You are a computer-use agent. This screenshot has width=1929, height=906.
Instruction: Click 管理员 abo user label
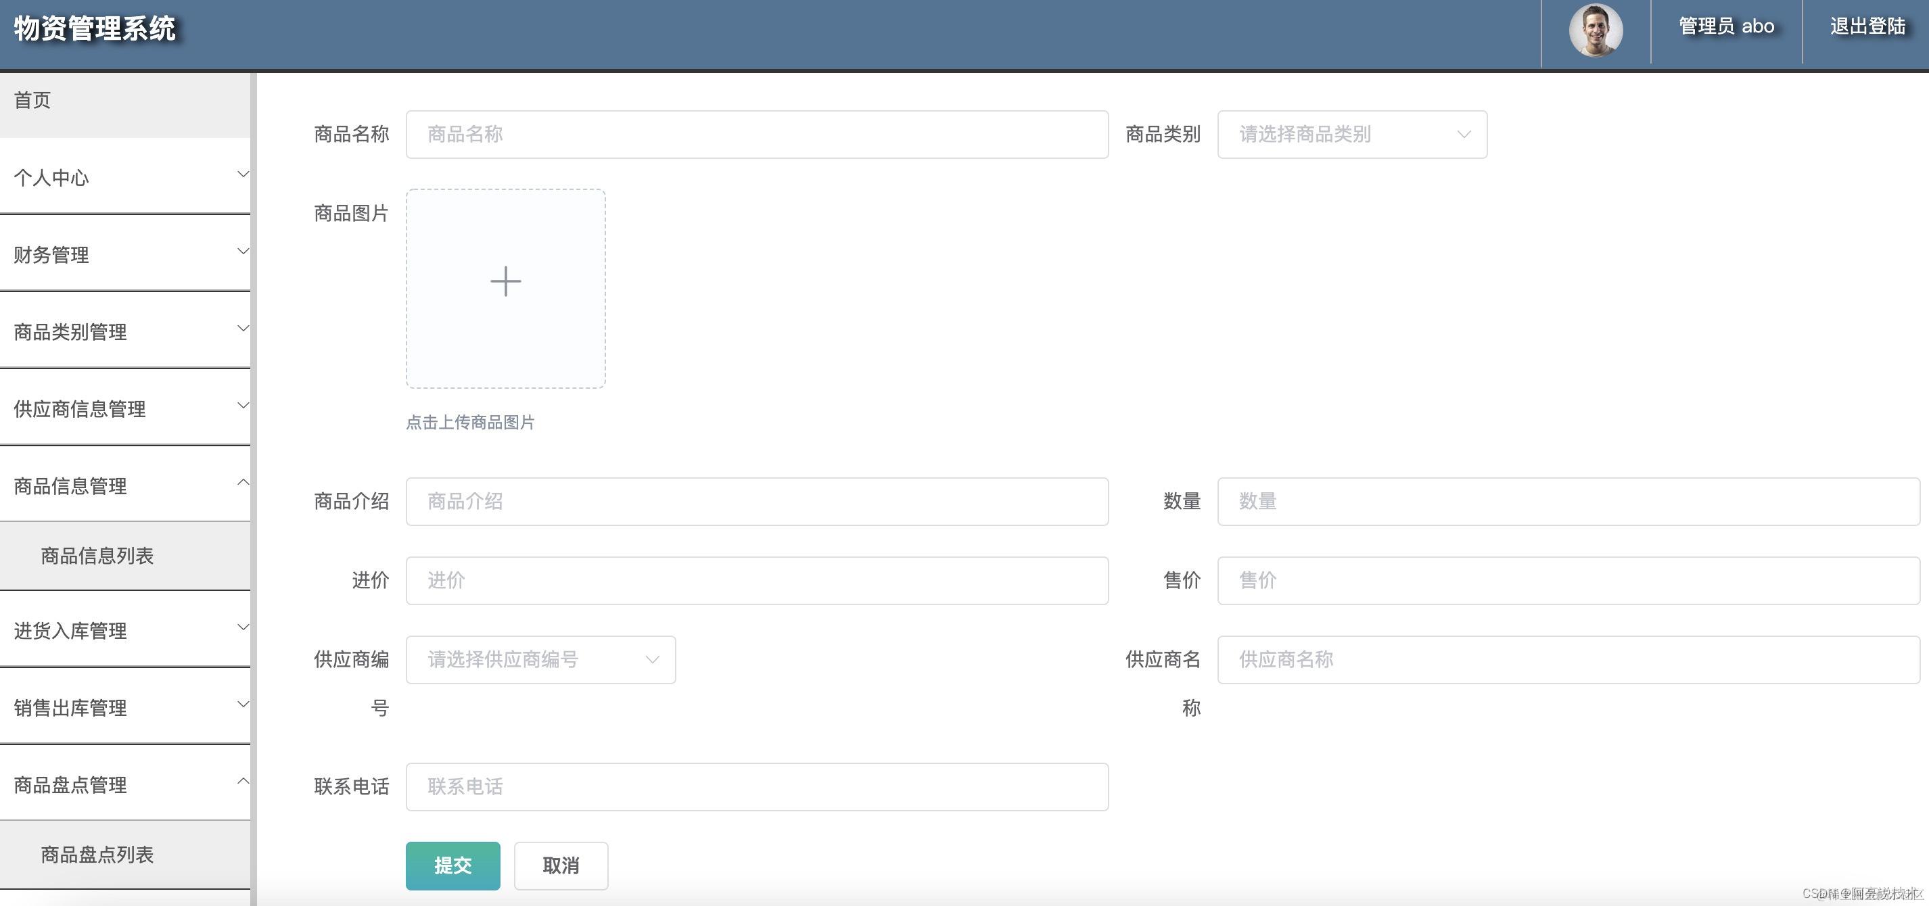(x=1726, y=27)
